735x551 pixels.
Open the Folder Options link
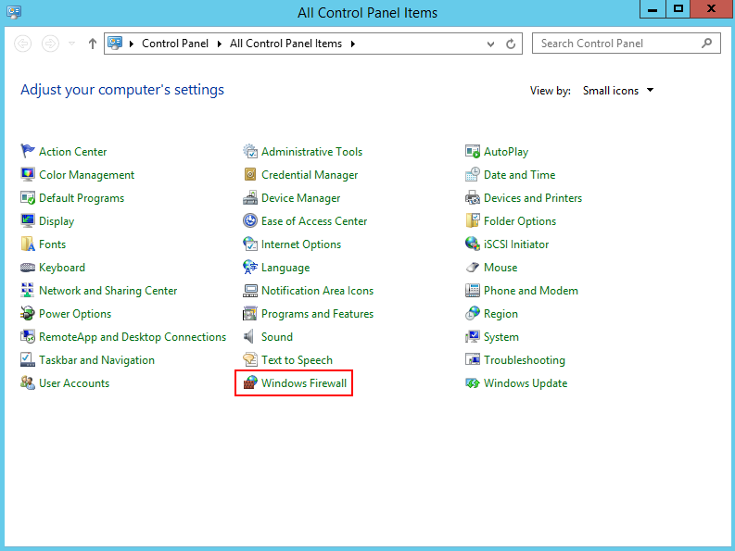click(x=520, y=221)
